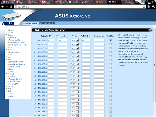Open the Access Control page

15,79
